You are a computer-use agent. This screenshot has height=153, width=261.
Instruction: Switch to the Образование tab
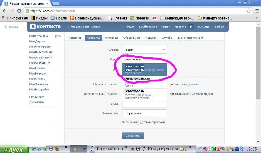(132, 38)
